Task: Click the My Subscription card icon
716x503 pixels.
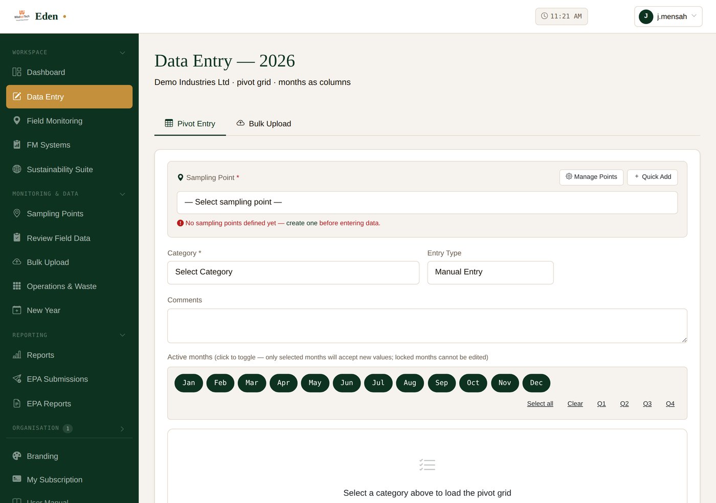Action: 17,479
